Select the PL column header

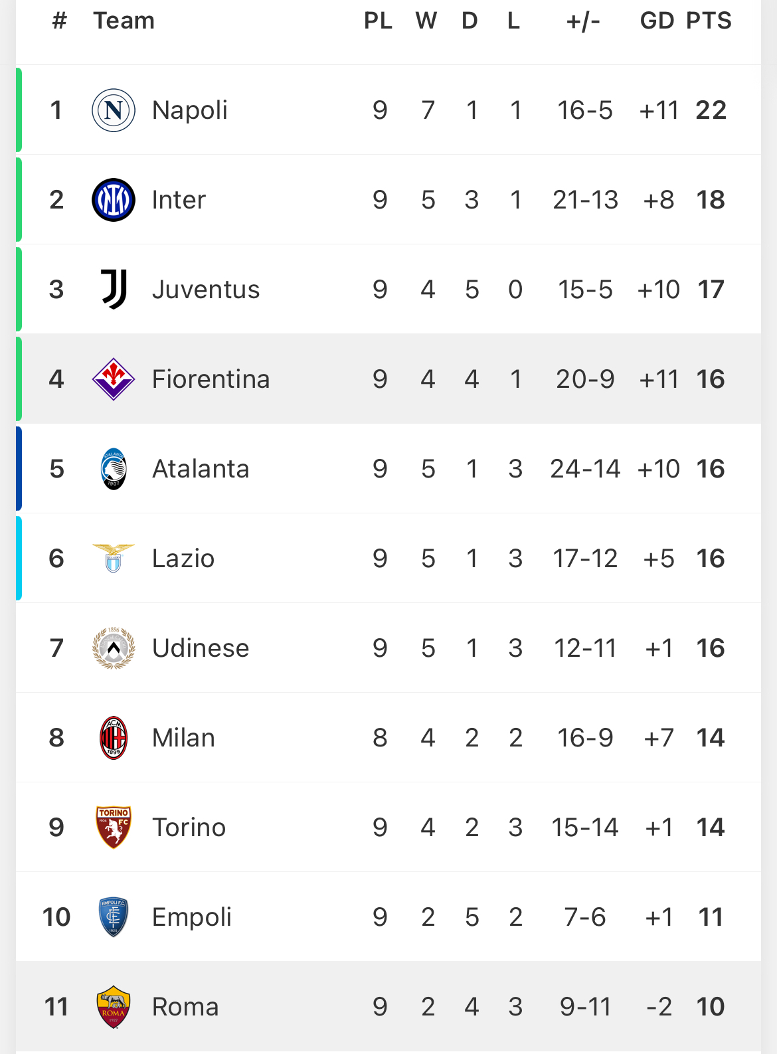click(378, 21)
